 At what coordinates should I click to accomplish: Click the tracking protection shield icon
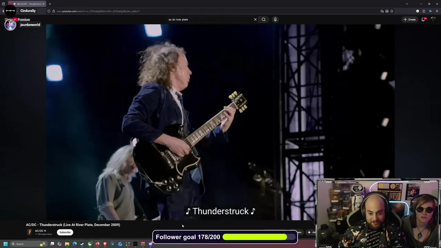click(x=49, y=11)
